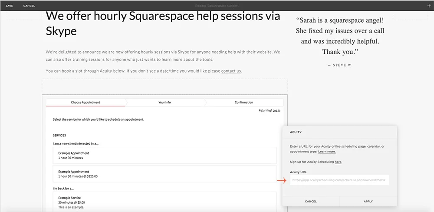Open the 'contact us' link
This screenshot has height=212, width=434.
(231, 71)
